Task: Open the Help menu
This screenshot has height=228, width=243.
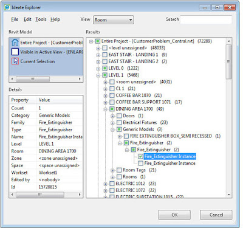Action: click(x=55, y=19)
